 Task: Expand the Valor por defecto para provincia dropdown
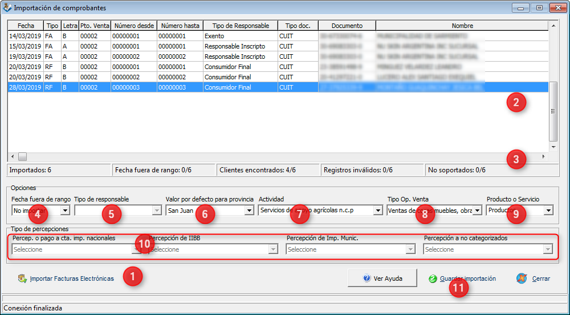pos(249,211)
